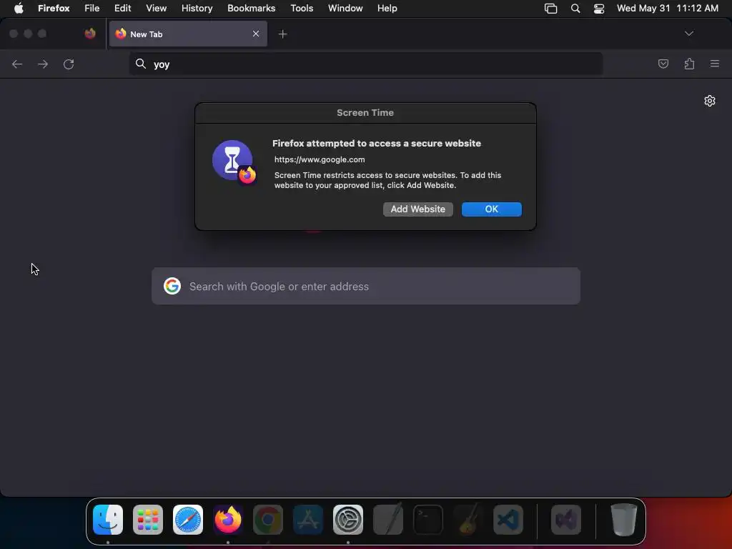This screenshot has width=732, height=549.
Task: Click the Google logo in search box
Action: pos(172,286)
